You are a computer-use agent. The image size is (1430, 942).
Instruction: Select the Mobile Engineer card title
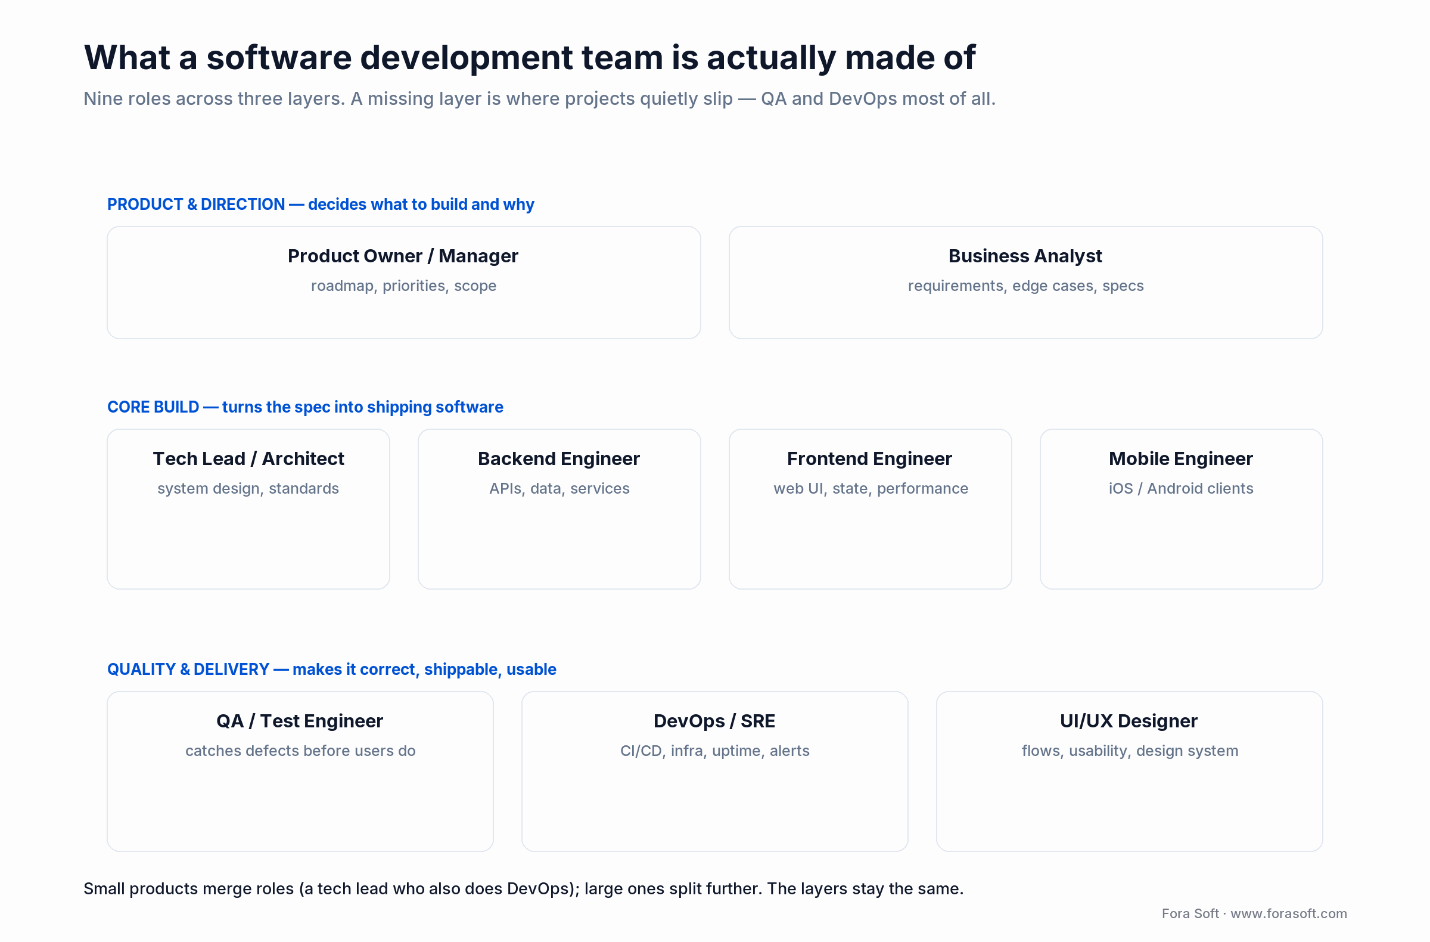pyautogui.click(x=1181, y=458)
